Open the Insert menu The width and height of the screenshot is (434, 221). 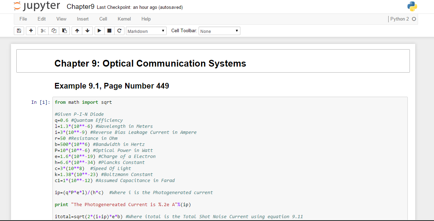tap(83, 19)
